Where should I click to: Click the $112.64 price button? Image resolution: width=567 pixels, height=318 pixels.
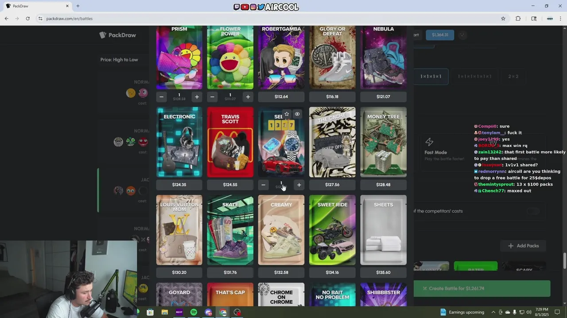click(281, 97)
